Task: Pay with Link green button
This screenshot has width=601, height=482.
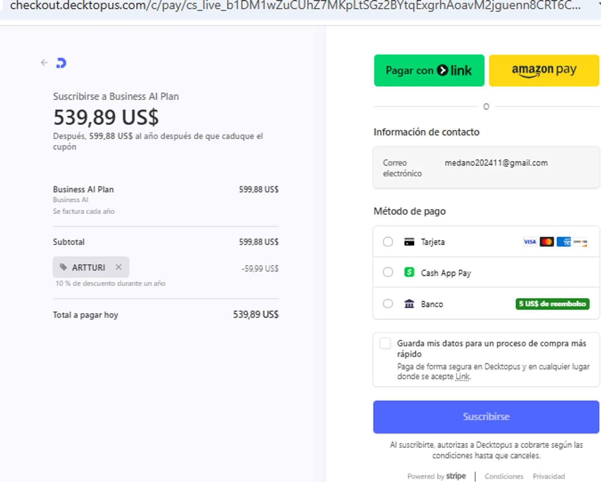Action: 429,70
